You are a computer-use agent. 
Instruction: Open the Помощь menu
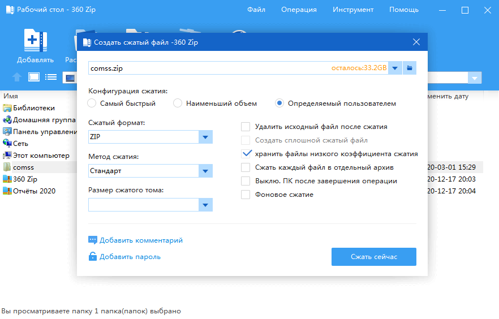coord(404,10)
